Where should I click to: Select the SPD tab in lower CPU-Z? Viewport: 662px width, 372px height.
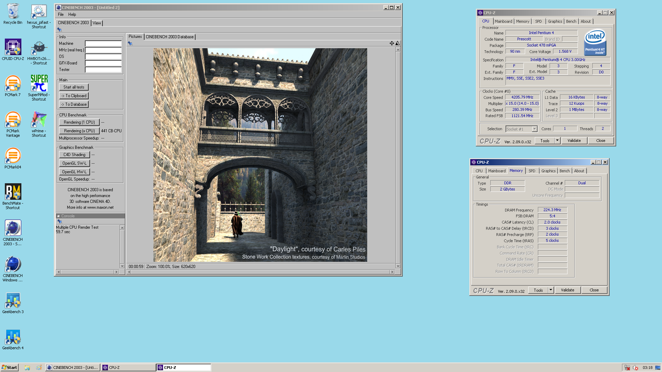532,171
